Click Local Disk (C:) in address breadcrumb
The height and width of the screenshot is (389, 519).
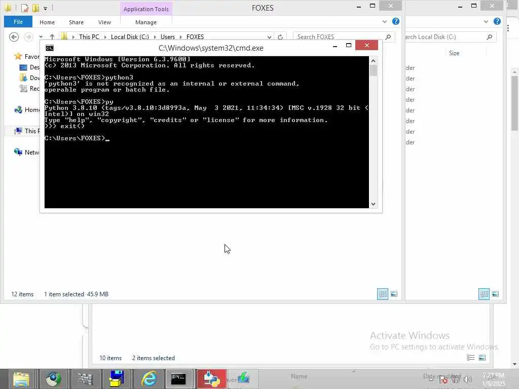click(130, 36)
